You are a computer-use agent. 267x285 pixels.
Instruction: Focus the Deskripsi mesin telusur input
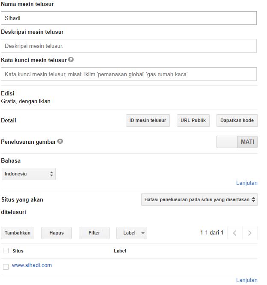click(x=129, y=46)
